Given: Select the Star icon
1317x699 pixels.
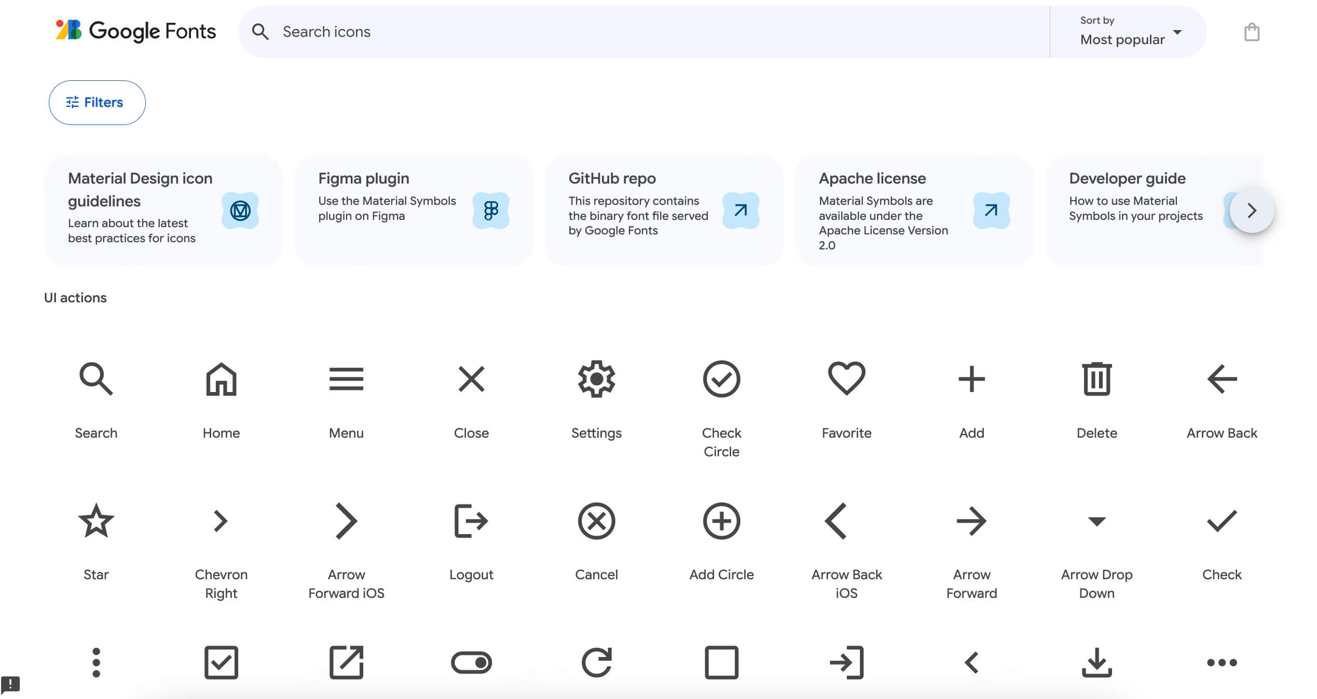Looking at the screenshot, I should (96, 521).
